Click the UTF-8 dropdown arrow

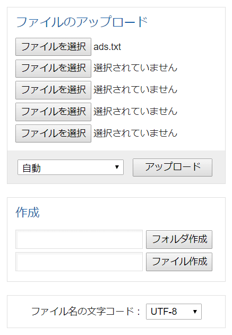coord(195,312)
